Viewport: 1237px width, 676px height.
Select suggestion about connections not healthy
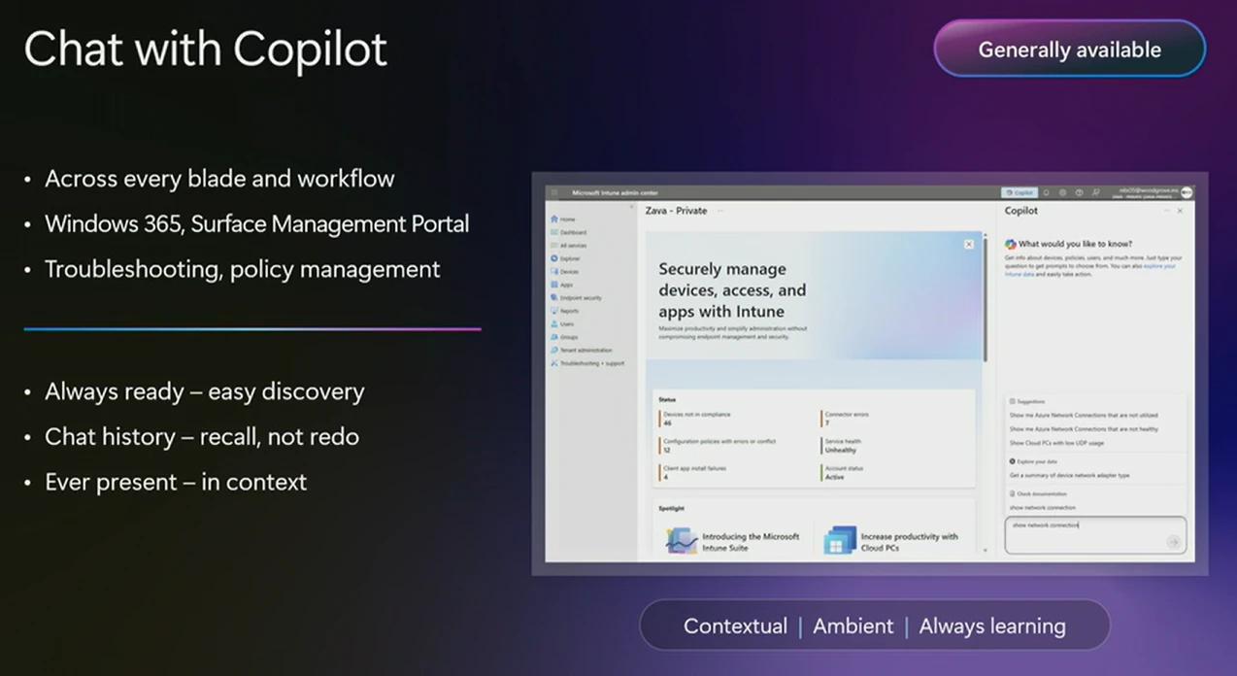(1083, 428)
